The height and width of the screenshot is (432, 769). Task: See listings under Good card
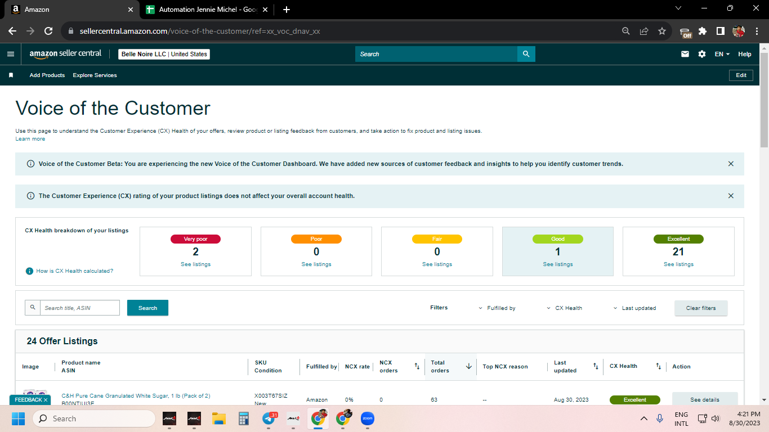coord(558,264)
